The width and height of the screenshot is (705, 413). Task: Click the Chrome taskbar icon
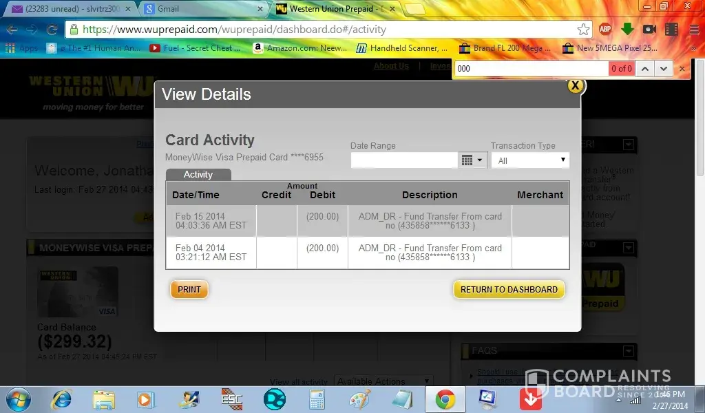pyautogui.click(x=445, y=399)
